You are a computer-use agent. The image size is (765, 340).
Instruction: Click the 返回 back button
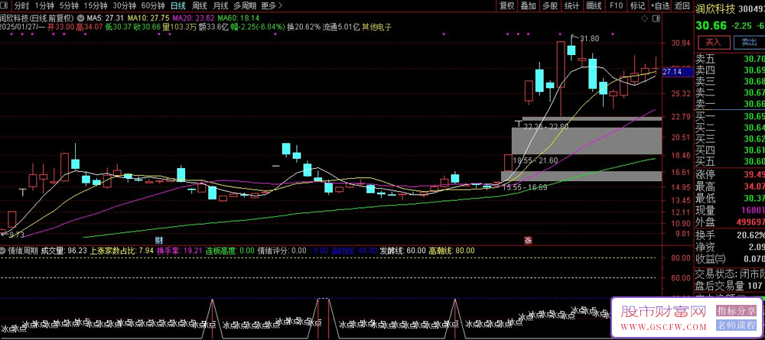tap(682, 6)
